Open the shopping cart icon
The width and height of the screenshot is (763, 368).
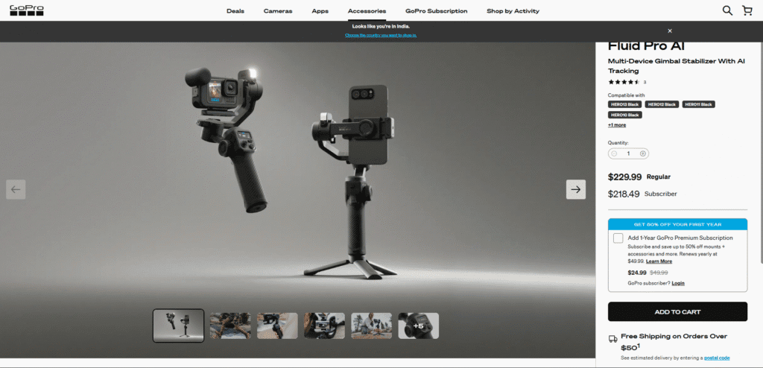click(x=747, y=10)
